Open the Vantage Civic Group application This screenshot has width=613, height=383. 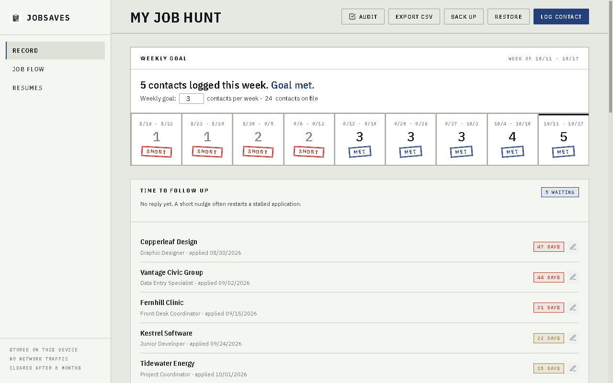[171, 272]
